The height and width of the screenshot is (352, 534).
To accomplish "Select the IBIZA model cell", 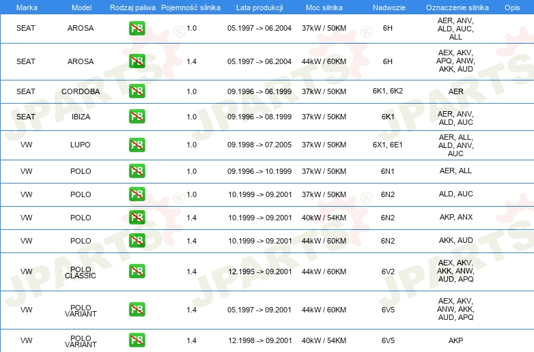I will click(81, 117).
